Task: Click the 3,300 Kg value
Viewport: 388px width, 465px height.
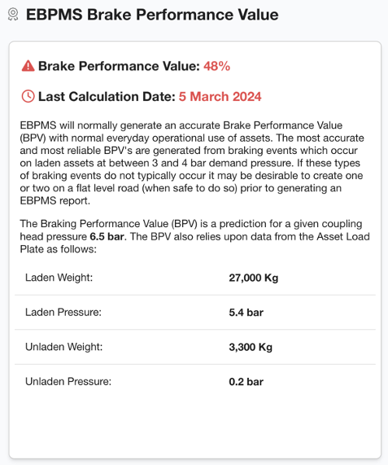Action: 251,347
